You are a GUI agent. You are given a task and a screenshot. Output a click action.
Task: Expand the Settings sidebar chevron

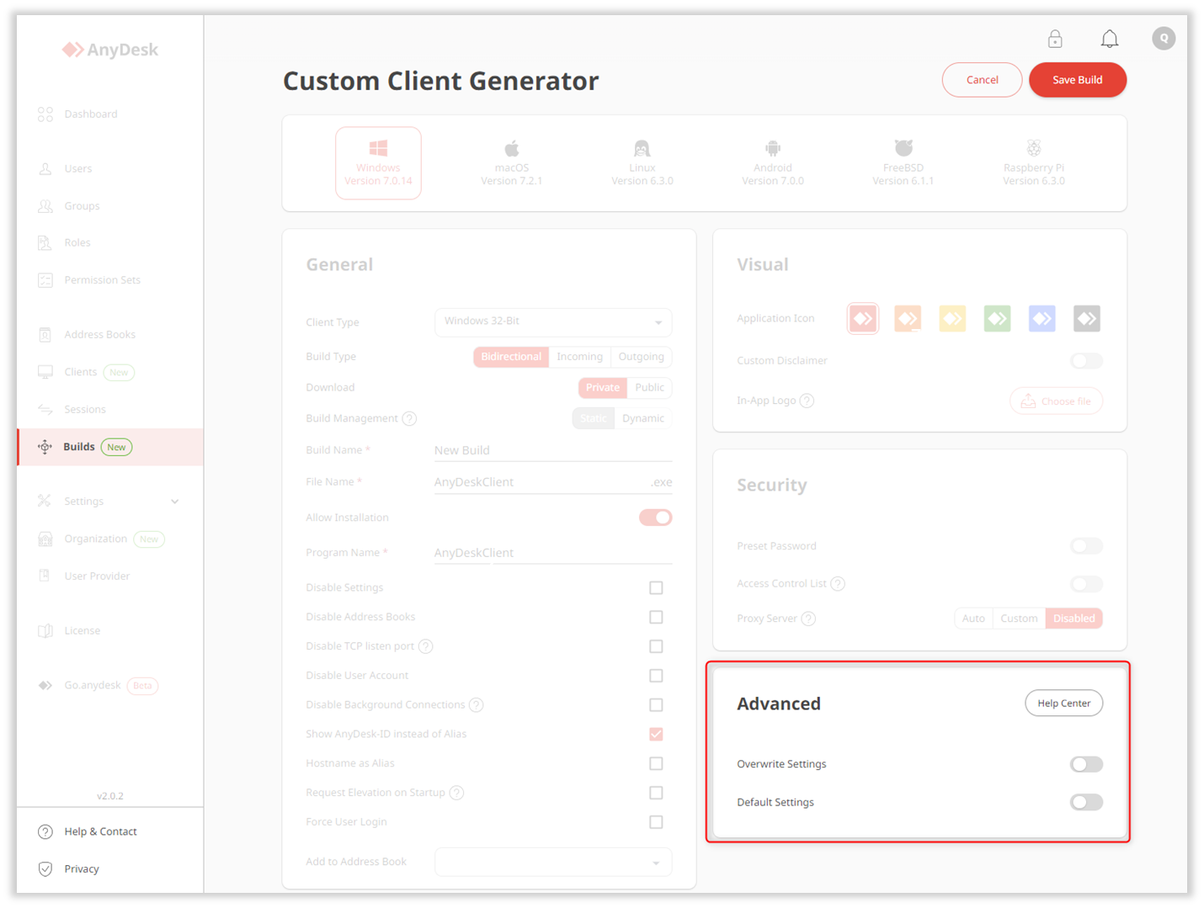pos(175,502)
